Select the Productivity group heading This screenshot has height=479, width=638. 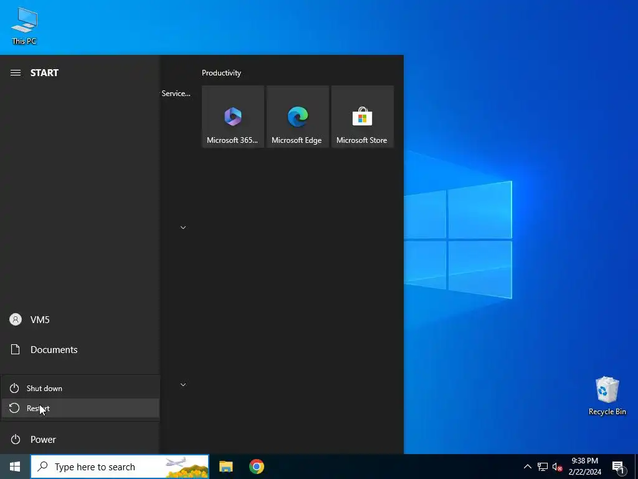[221, 73]
